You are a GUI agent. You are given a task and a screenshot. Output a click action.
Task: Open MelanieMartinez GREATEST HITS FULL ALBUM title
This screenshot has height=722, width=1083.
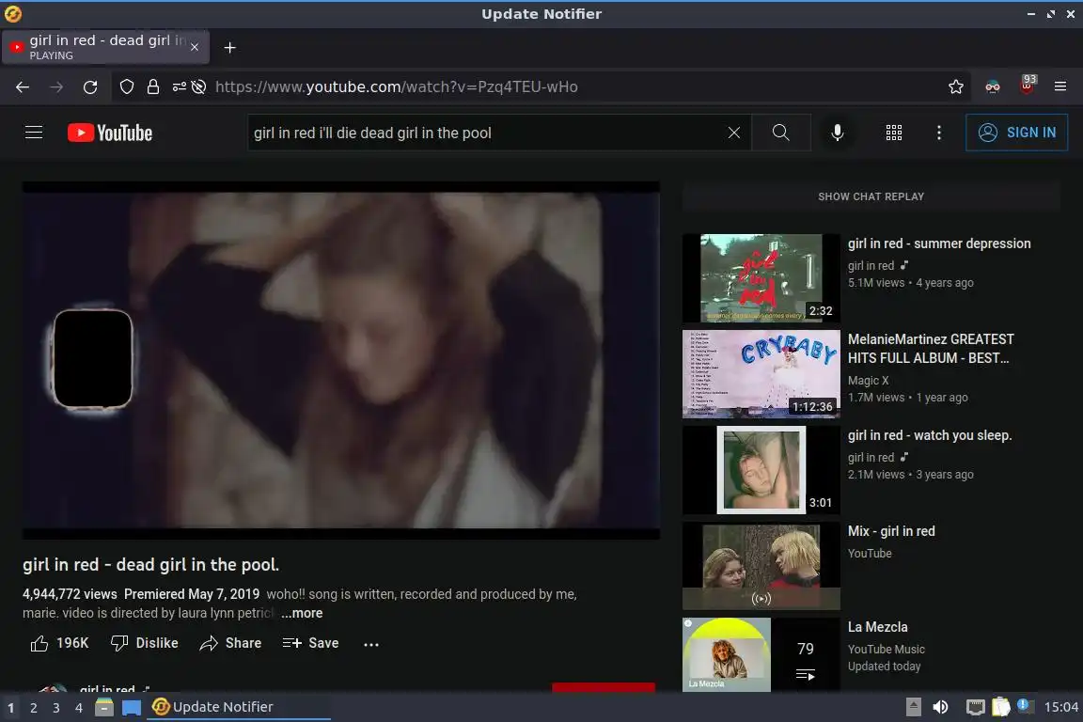[x=931, y=348]
